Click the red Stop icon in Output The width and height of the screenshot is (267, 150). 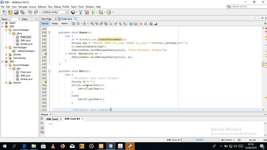42,128
